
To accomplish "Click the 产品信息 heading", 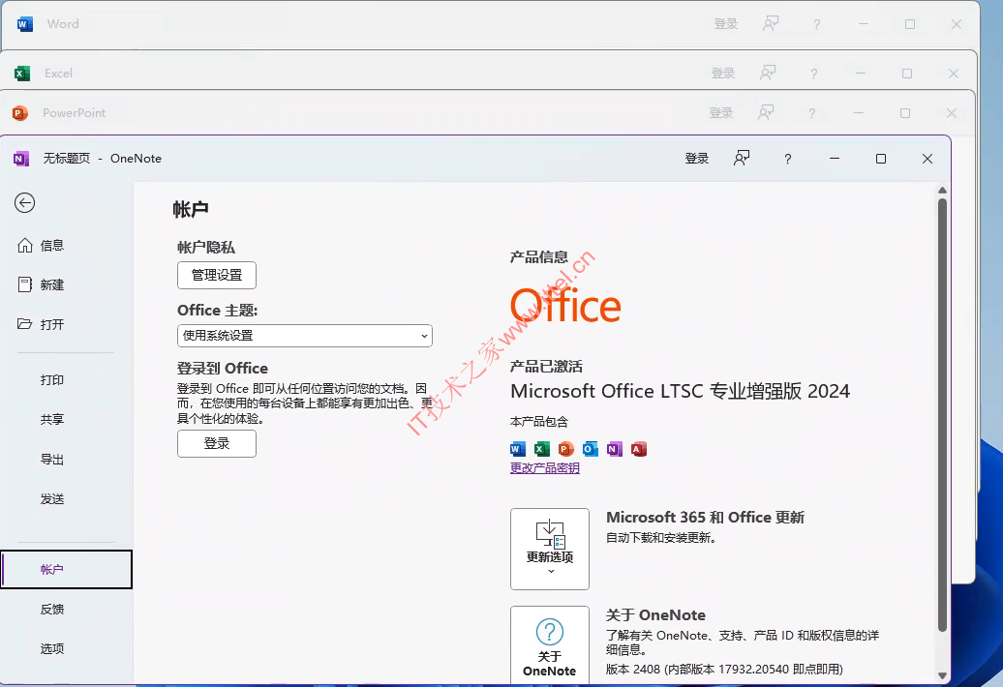I will (539, 257).
